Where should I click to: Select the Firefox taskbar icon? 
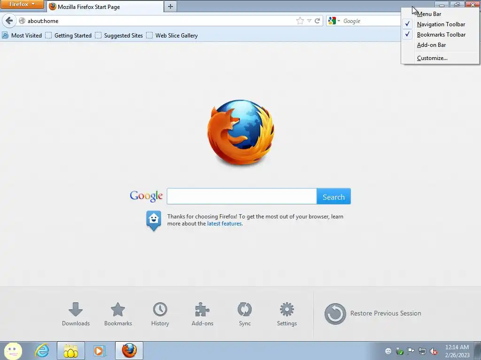[129, 351]
